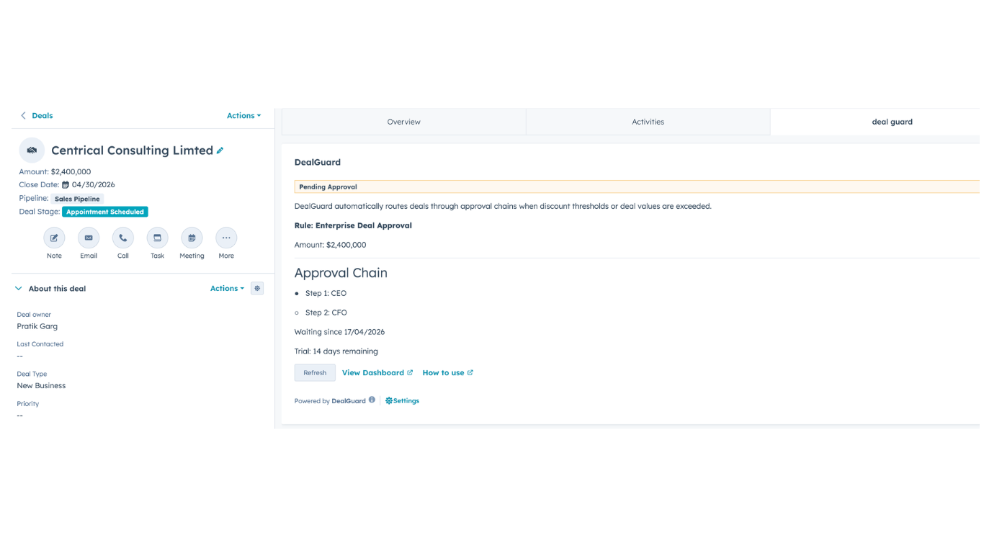Edit deal name with pencil icon

[220, 150]
